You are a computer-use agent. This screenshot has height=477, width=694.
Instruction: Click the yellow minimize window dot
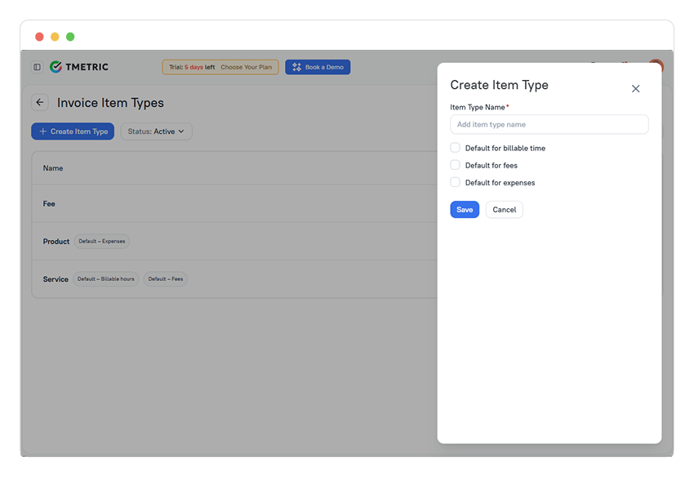pos(55,37)
